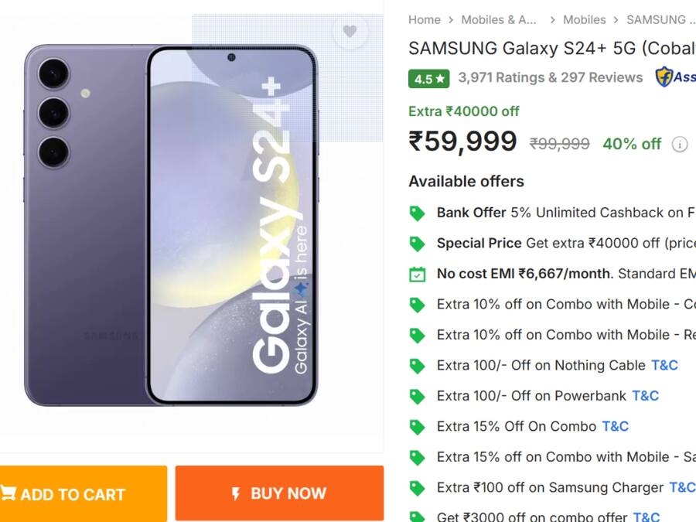Image resolution: width=696 pixels, height=522 pixels.
Task: Open the Mobiles & A... breadcrumb category
Action: [498, 20]
